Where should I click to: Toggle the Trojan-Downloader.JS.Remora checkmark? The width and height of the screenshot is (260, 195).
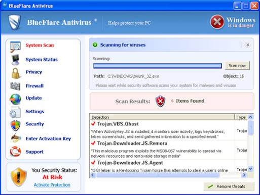coord(93,143)
